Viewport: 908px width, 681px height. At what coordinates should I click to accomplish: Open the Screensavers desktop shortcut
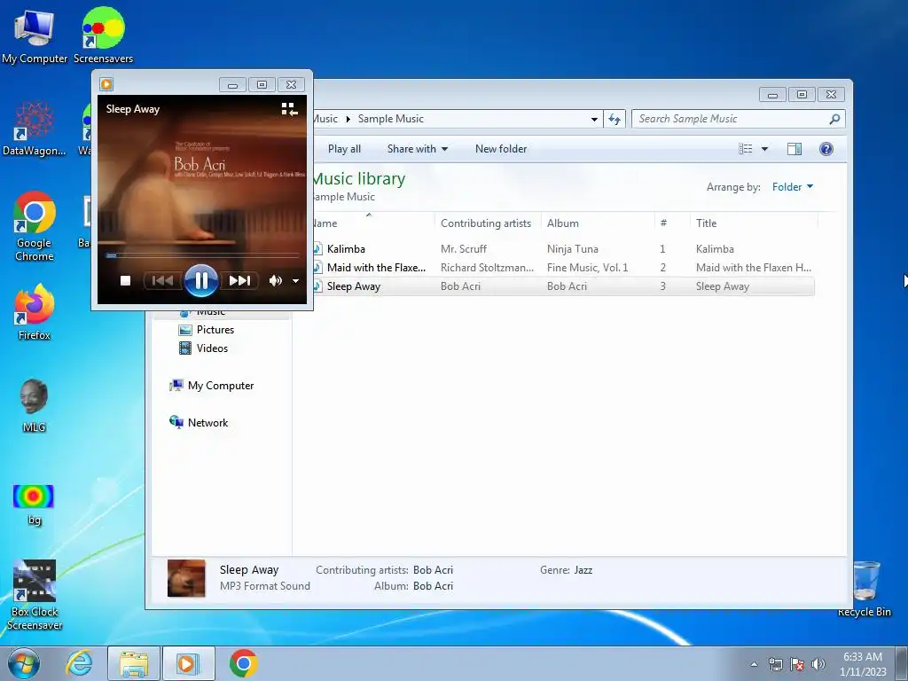[x=103, y=35]
